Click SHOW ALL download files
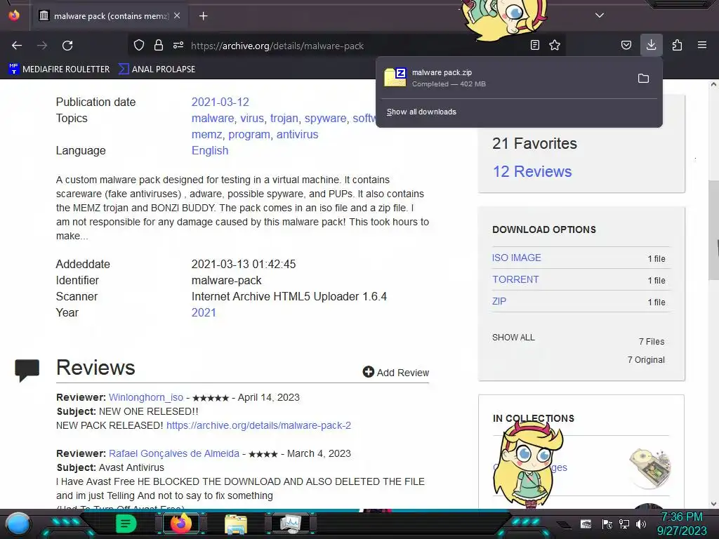Image resolution: width=719 pixels, height=539 pixels. [513, 338]
